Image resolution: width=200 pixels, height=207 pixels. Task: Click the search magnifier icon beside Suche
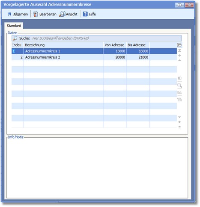coord(15,38)
